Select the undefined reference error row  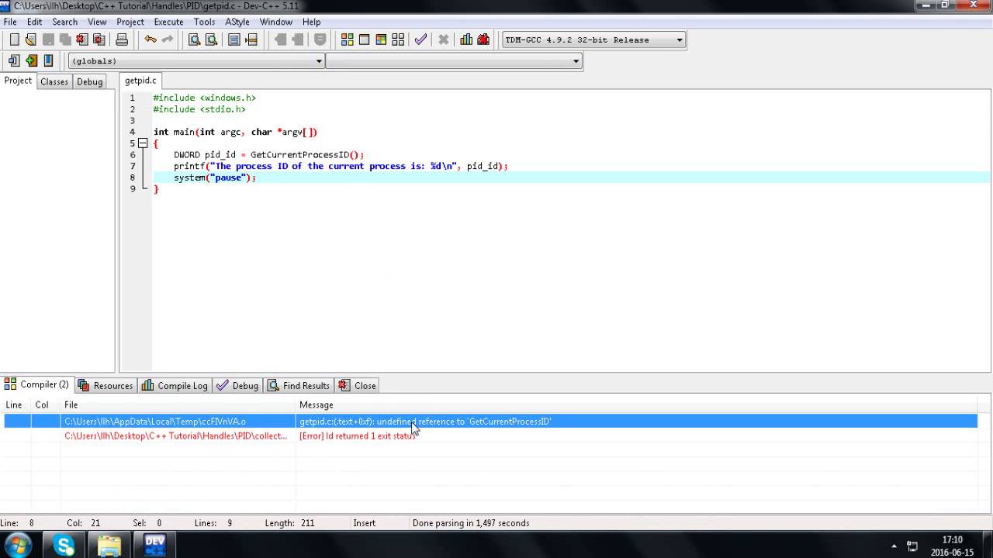tap(490, 422)
